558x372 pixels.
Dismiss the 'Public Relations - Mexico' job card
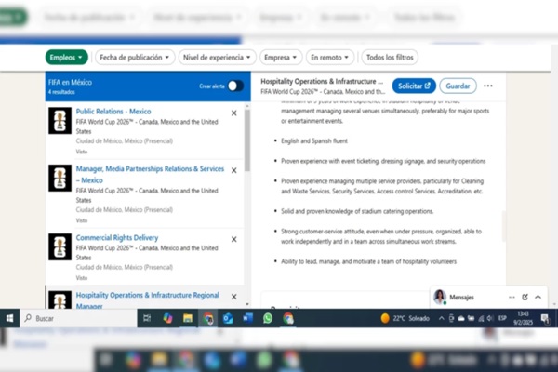pos(233,113)
